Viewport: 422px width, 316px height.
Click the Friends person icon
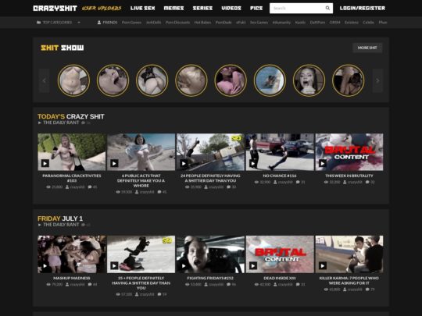click(x=99, y=23)
